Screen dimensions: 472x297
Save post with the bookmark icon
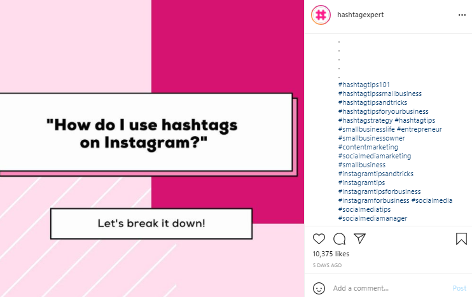tap(461, 239)
